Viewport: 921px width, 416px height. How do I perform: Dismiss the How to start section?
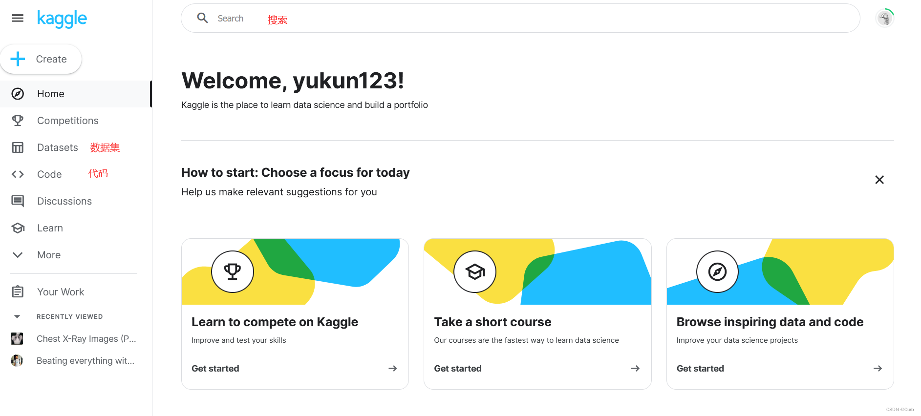pos(879,180)
